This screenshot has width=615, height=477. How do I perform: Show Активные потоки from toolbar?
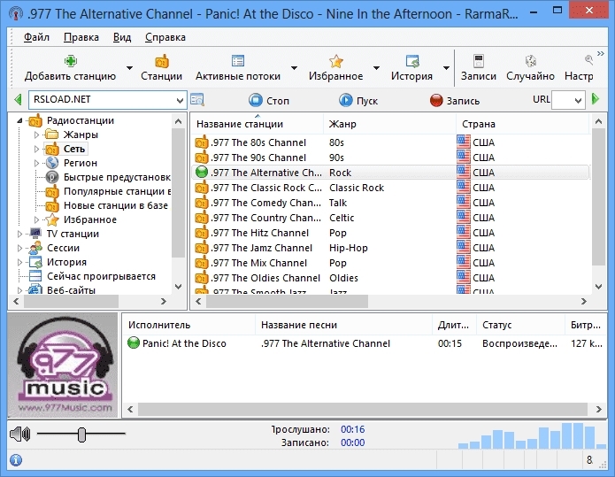click(238, 67)
